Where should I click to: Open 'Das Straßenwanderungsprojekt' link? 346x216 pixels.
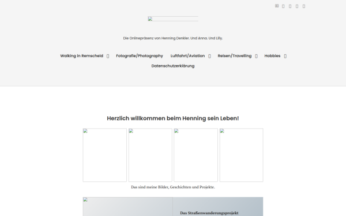[x=209, y=213]
